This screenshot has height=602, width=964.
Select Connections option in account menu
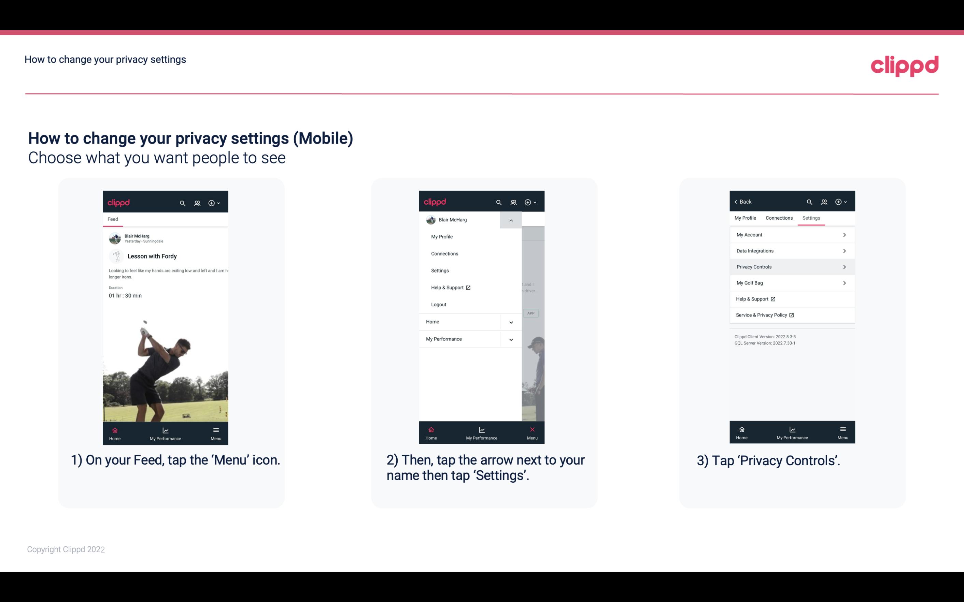pos(444,253)
